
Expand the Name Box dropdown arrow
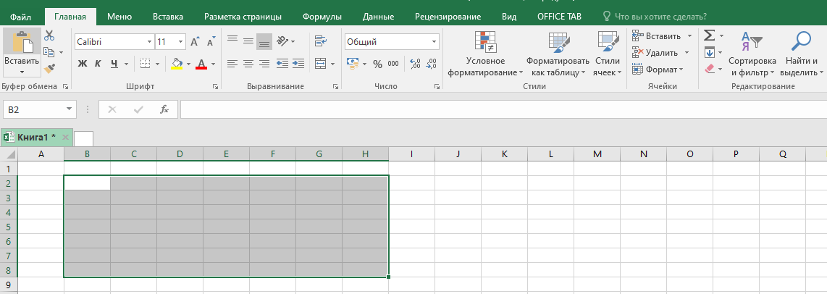click(69, 109)
